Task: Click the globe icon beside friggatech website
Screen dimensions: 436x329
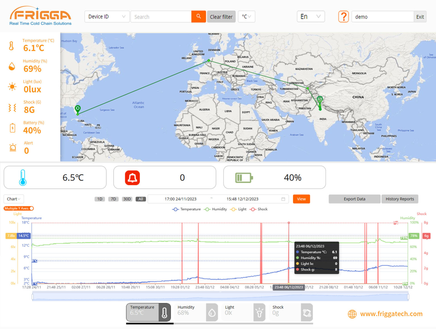Action: point(352,314)
